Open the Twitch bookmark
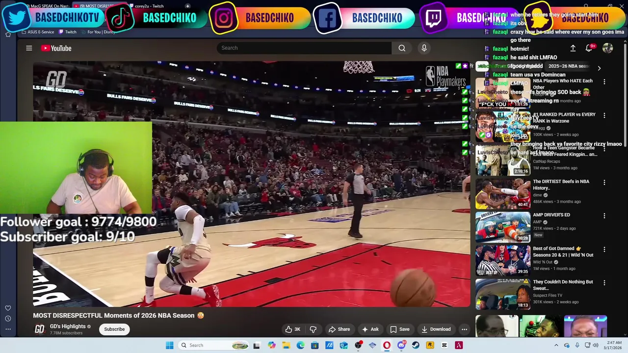Viewport: 628px width, 353px height. [68, 32]
